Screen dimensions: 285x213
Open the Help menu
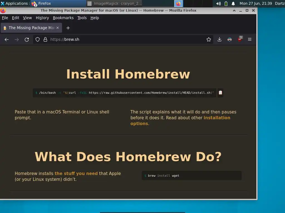(x=95, y=18)
